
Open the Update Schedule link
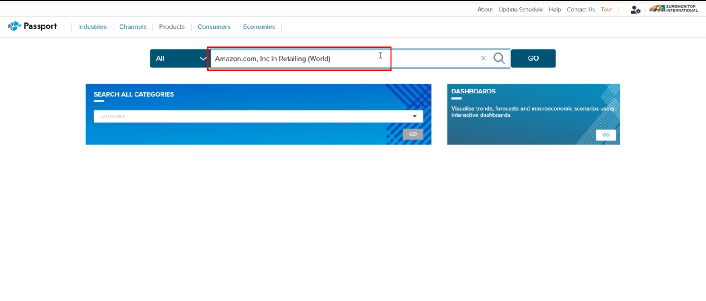[521, 10]
